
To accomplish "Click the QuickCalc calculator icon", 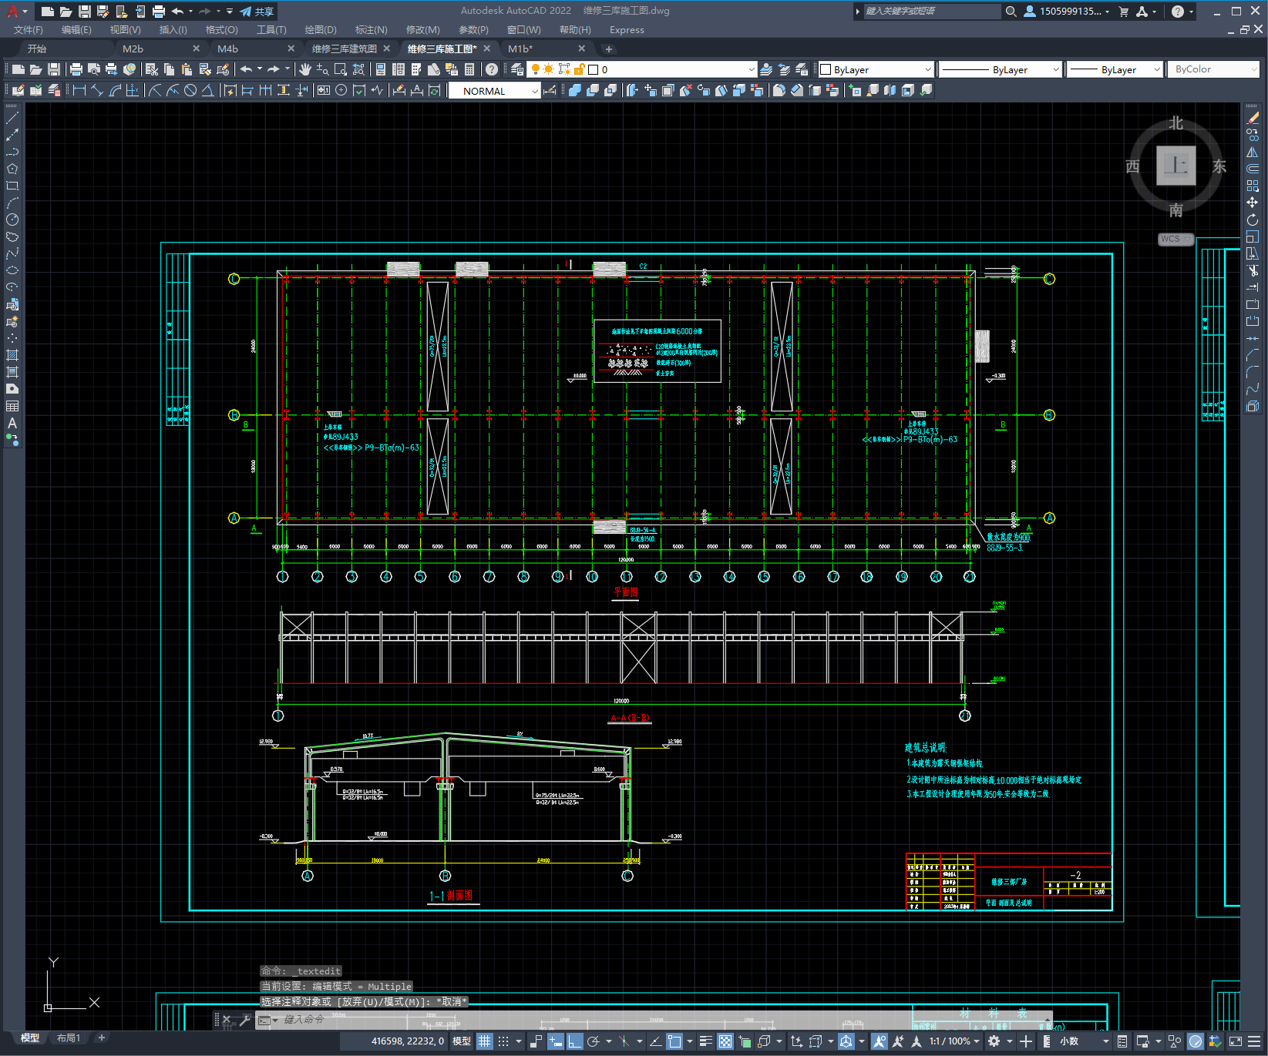I will click(469, 69).
